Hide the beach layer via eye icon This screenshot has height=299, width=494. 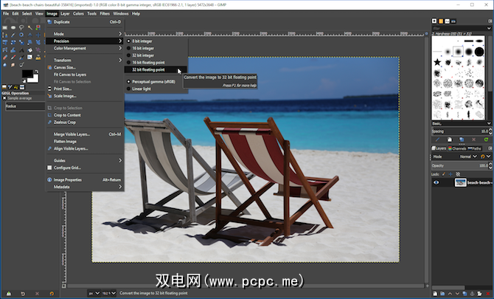point(436,182)
